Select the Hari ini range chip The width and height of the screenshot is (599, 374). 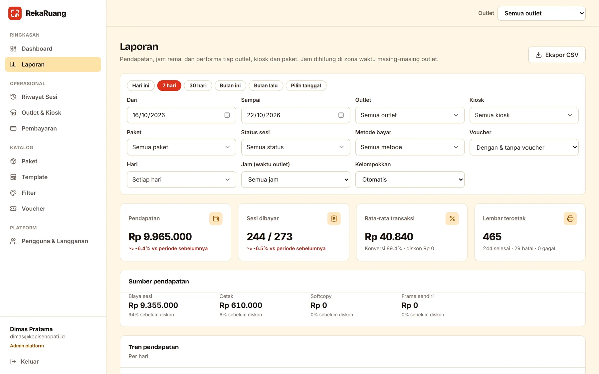click(x=141, y=85)
